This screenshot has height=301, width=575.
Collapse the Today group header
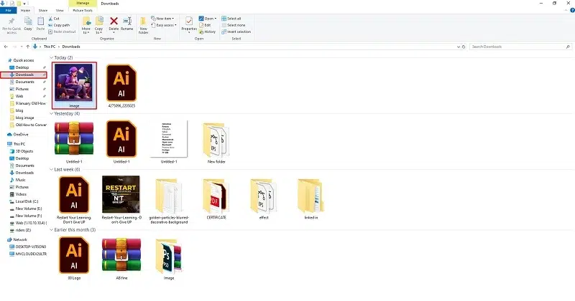coord(52,58)
